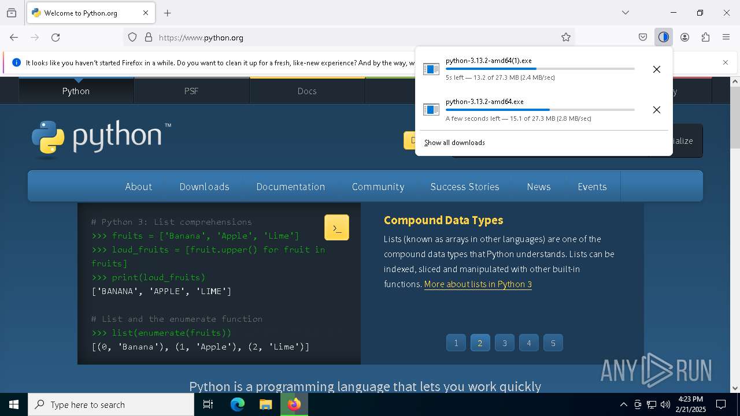The image size is (740, 416).
Task: Cancel the python-3.13.2-amd64(1).exe download
Action: [x=657, y=69]
